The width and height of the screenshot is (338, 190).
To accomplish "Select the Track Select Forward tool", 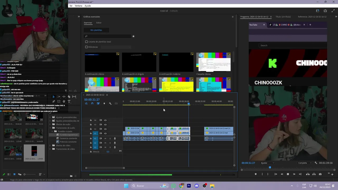I will 59,97.
